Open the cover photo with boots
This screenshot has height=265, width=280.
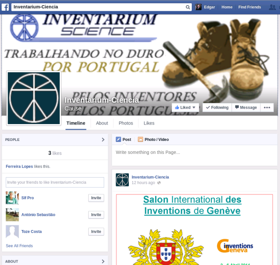click(140, 65)
